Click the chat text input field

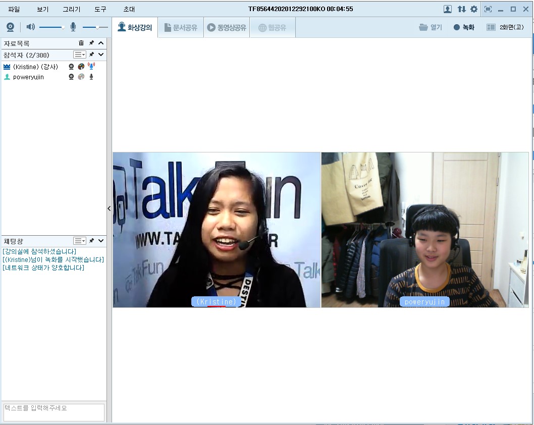54,411
